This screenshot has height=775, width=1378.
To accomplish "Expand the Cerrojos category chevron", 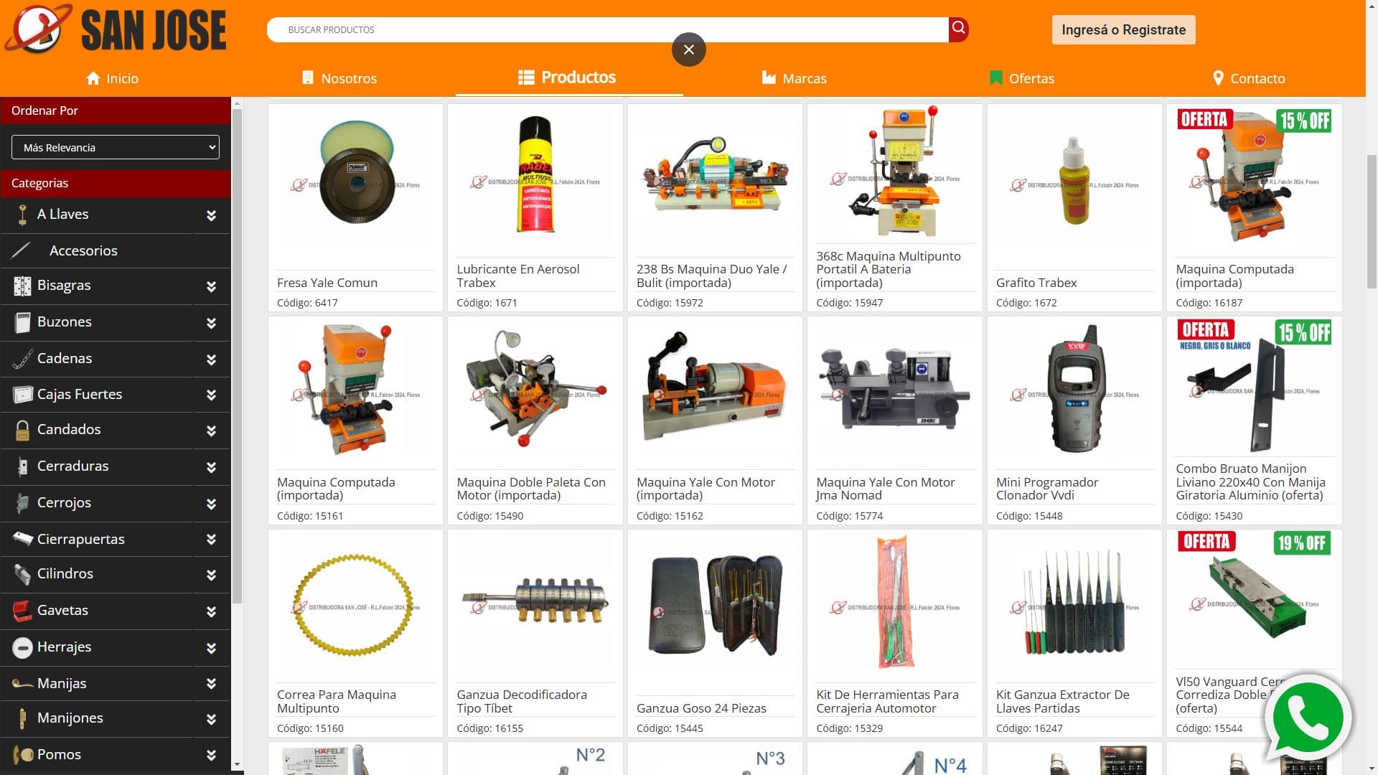I will (x=211, y=504).
